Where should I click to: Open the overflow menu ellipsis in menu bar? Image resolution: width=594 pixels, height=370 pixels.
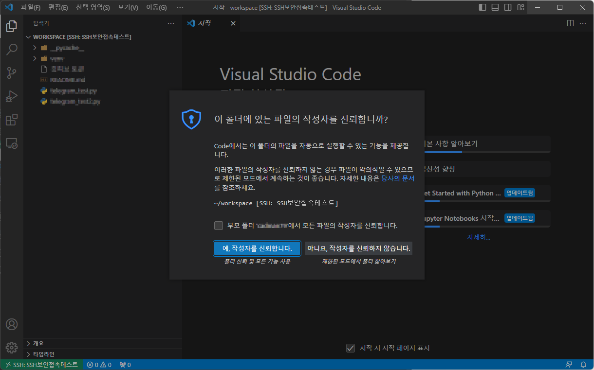180,7
